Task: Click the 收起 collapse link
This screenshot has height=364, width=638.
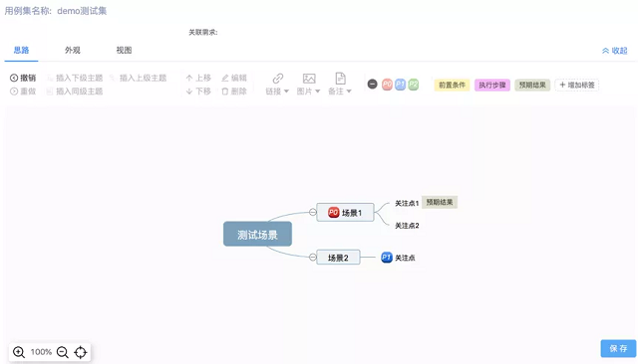Action: click(x=615, y=51)
